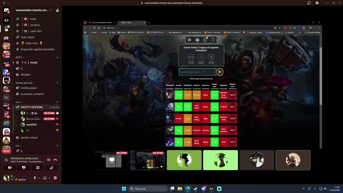Open the server with the 192 badge
The width and height of the screenshot is (343, 193).
(6, 131)
